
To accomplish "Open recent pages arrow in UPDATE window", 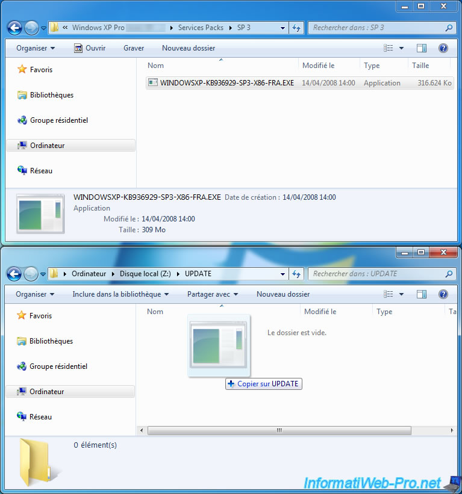I will (43, 274).
